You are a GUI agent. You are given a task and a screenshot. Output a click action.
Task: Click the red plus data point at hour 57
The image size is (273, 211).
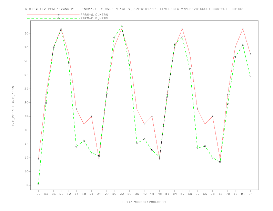[182, 29]
